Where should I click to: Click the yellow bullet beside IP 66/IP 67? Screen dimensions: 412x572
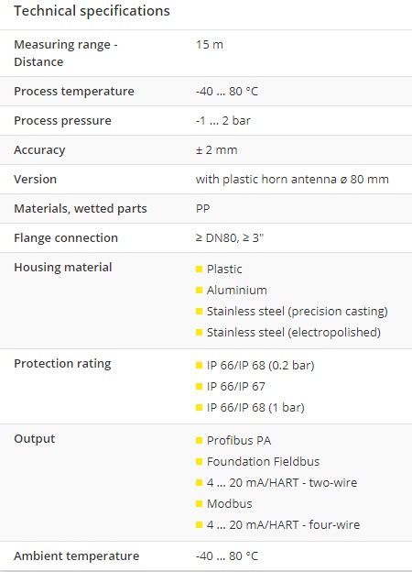(x=199, y=386)
